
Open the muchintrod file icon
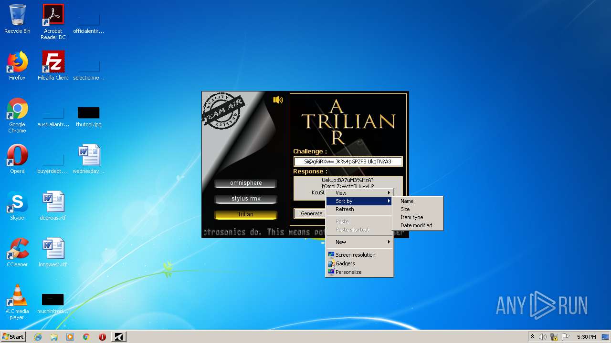[53, 303]
